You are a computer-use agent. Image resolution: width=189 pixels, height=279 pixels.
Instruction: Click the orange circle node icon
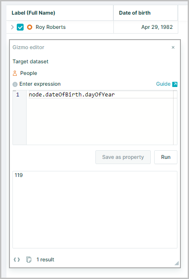(x=30, y=27)
